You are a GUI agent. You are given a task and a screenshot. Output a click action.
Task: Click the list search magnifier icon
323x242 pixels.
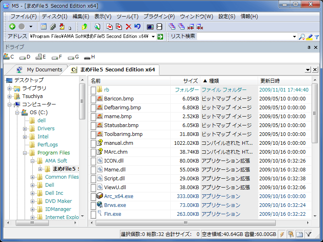coord(302,37)
